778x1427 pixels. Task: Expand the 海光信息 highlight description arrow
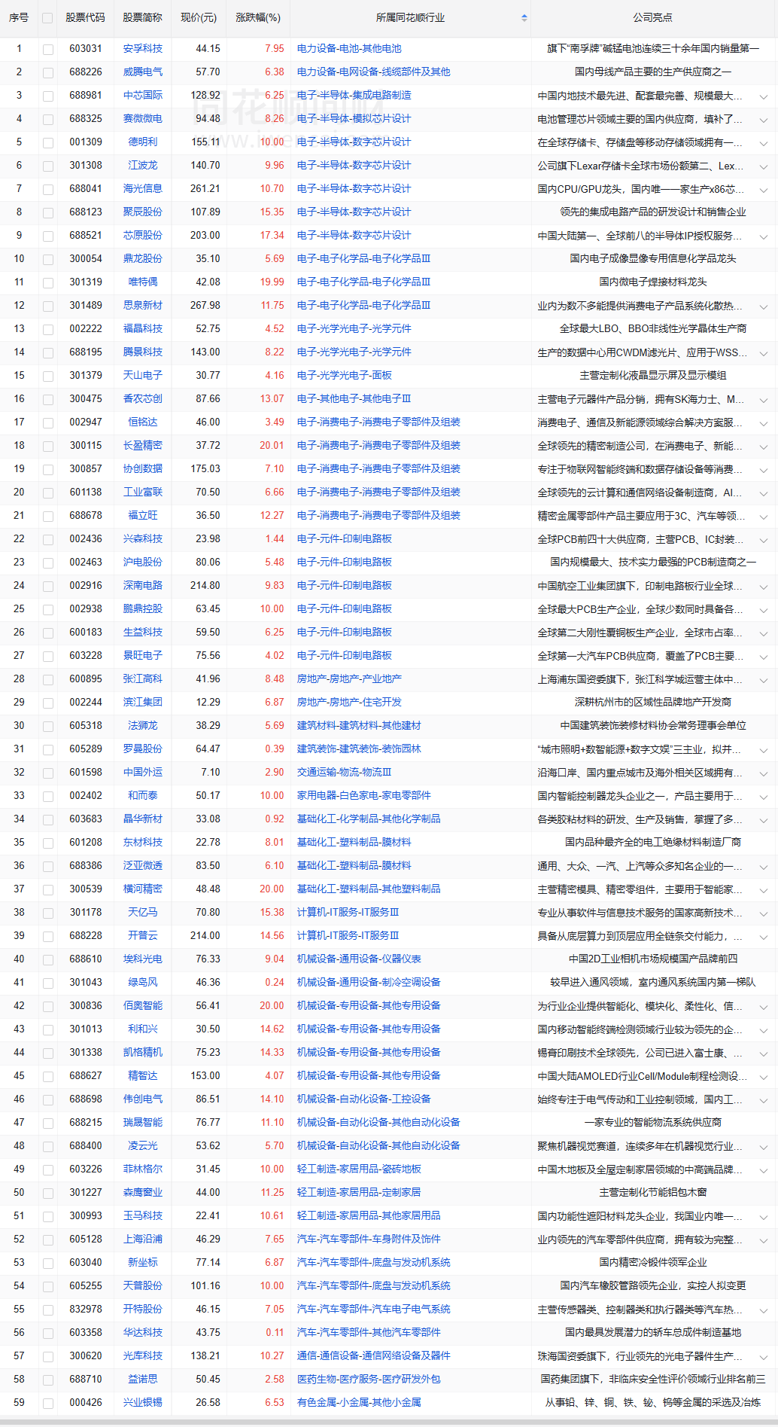pyautogui.click(x=763, y=190)
